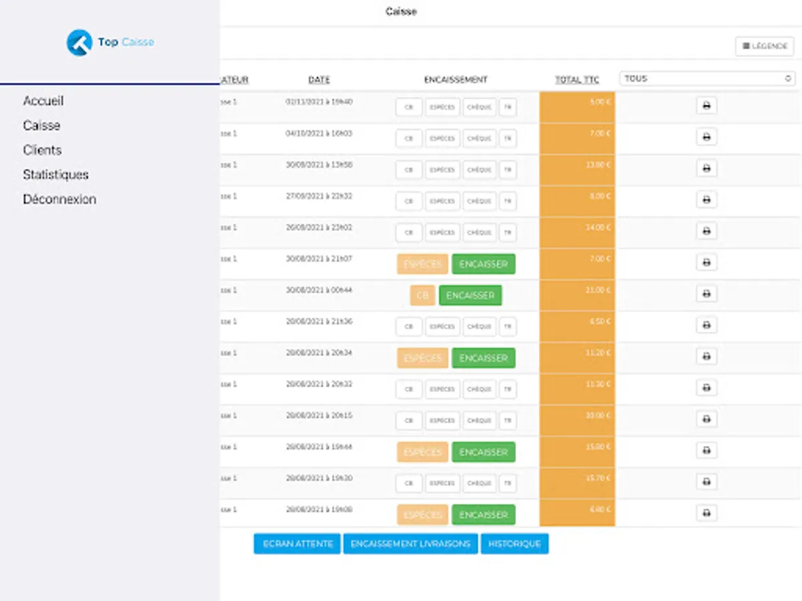Select TR payment for the 21h36 order

pos(508,327)
